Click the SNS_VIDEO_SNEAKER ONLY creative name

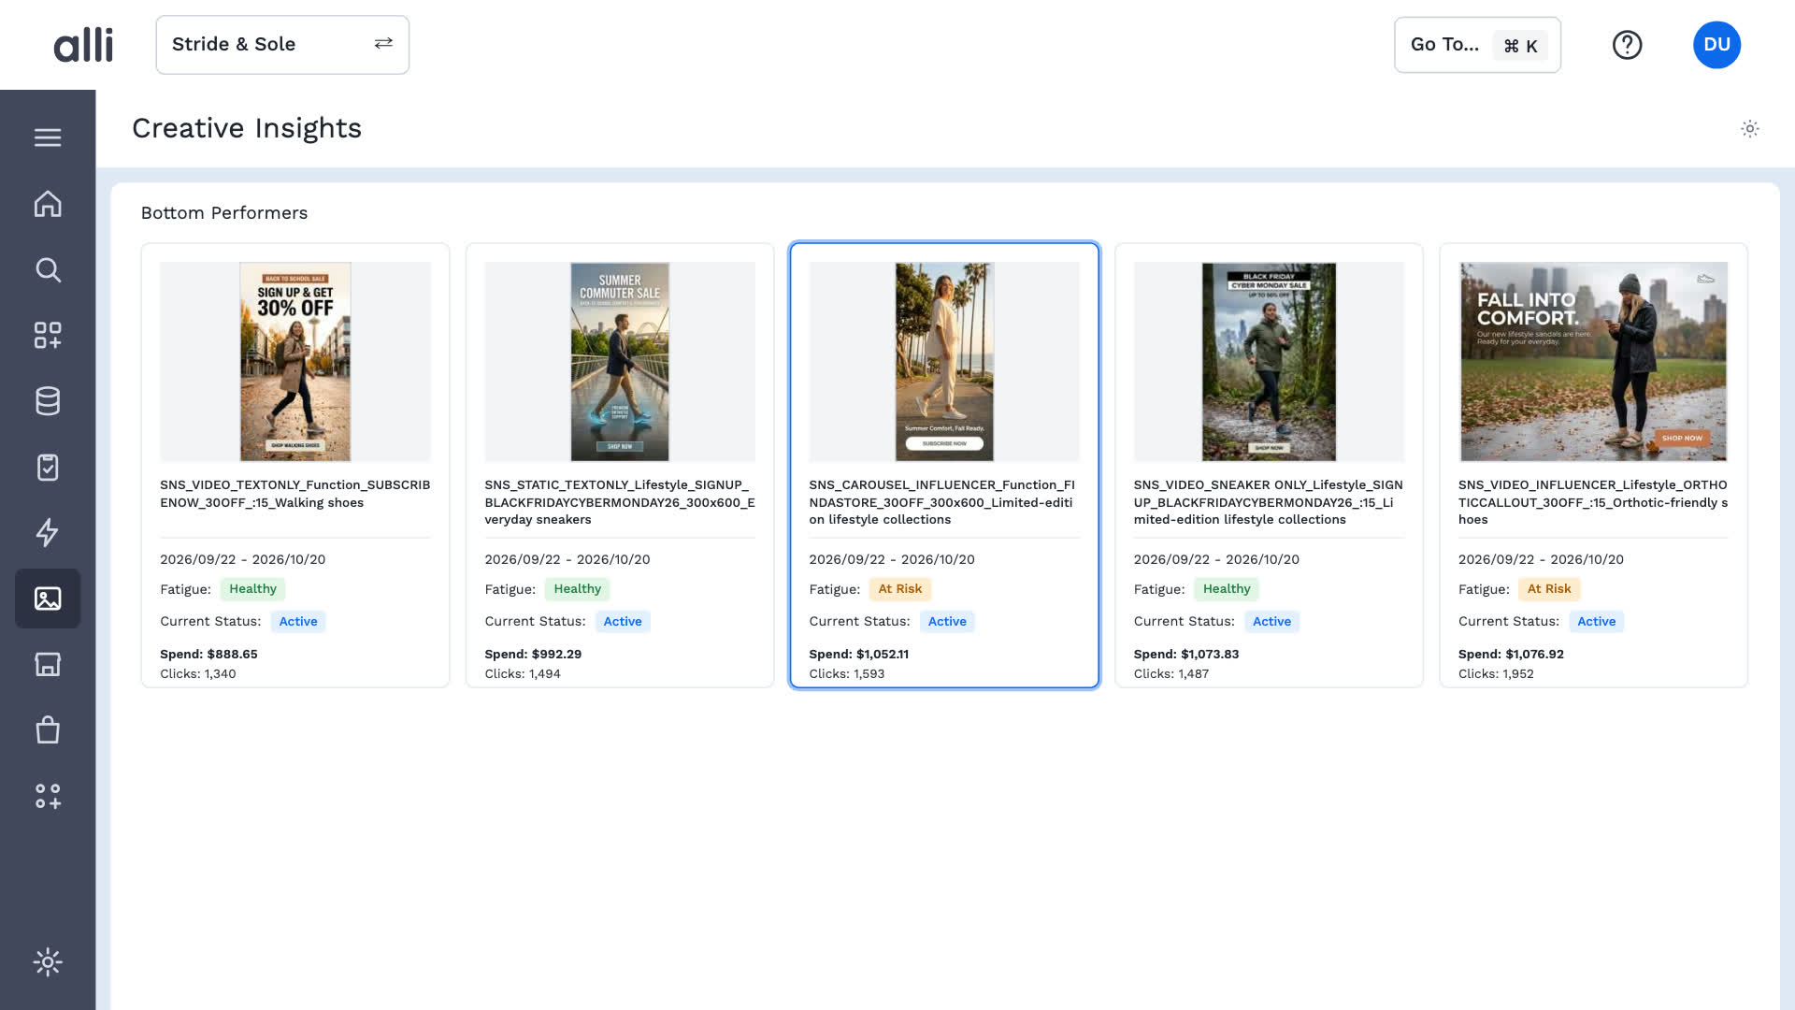pyautogui.click(x=1269, y=502)
